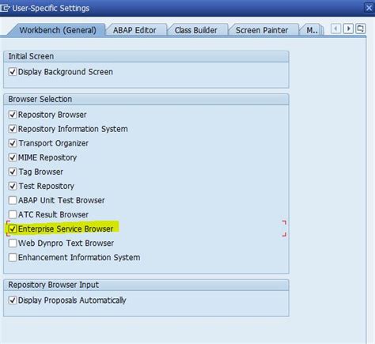This screenshot has height=344, width=375.
Task: Switch to the Class Builder tab
Action: (x=196, y=30)
